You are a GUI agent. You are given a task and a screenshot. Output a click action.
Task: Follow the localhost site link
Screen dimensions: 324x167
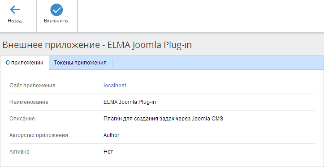[x=115, y=86]
